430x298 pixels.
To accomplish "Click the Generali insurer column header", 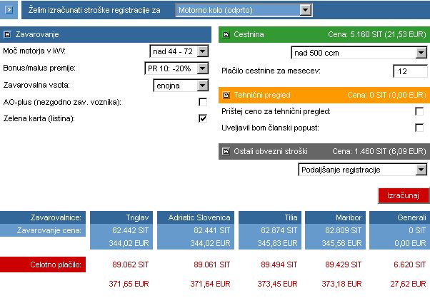I will point(399,217).
